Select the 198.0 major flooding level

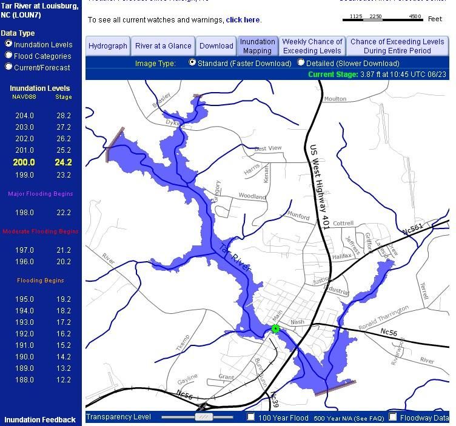(x=25, y=213)
